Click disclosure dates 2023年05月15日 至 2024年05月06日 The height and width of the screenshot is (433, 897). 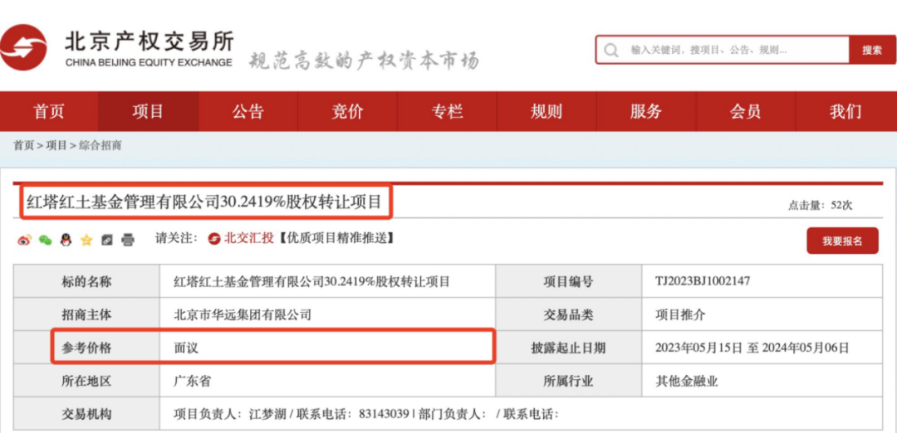[752, 348]
